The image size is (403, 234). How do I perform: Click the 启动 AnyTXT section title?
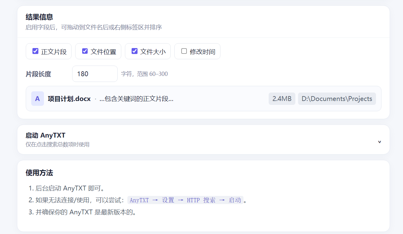coord(45,135)
